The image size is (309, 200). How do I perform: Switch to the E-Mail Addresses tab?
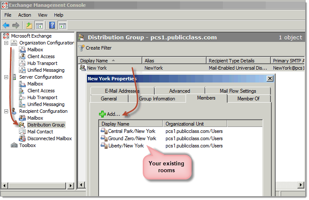122,91
